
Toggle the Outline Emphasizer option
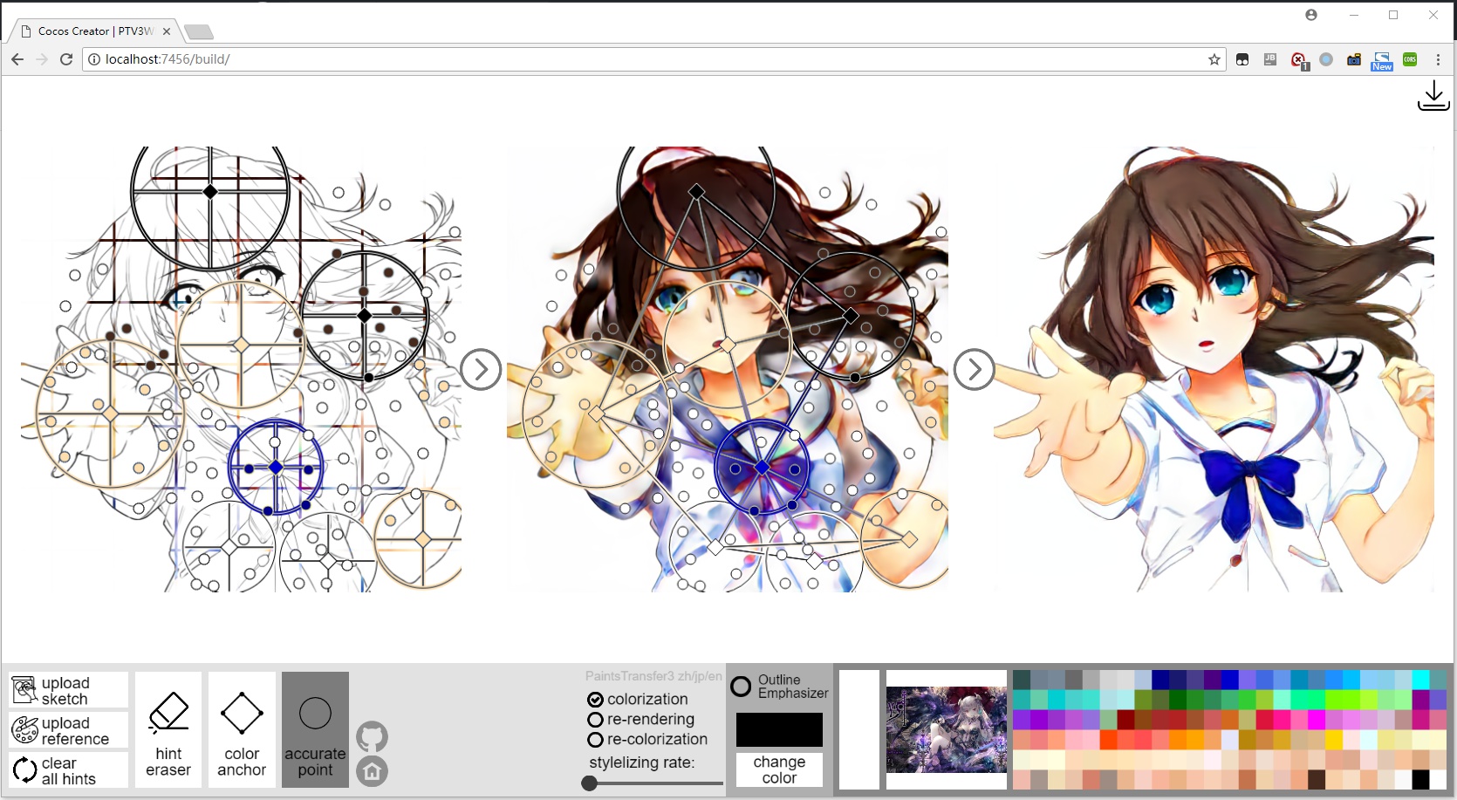click(x=741, y=685)
